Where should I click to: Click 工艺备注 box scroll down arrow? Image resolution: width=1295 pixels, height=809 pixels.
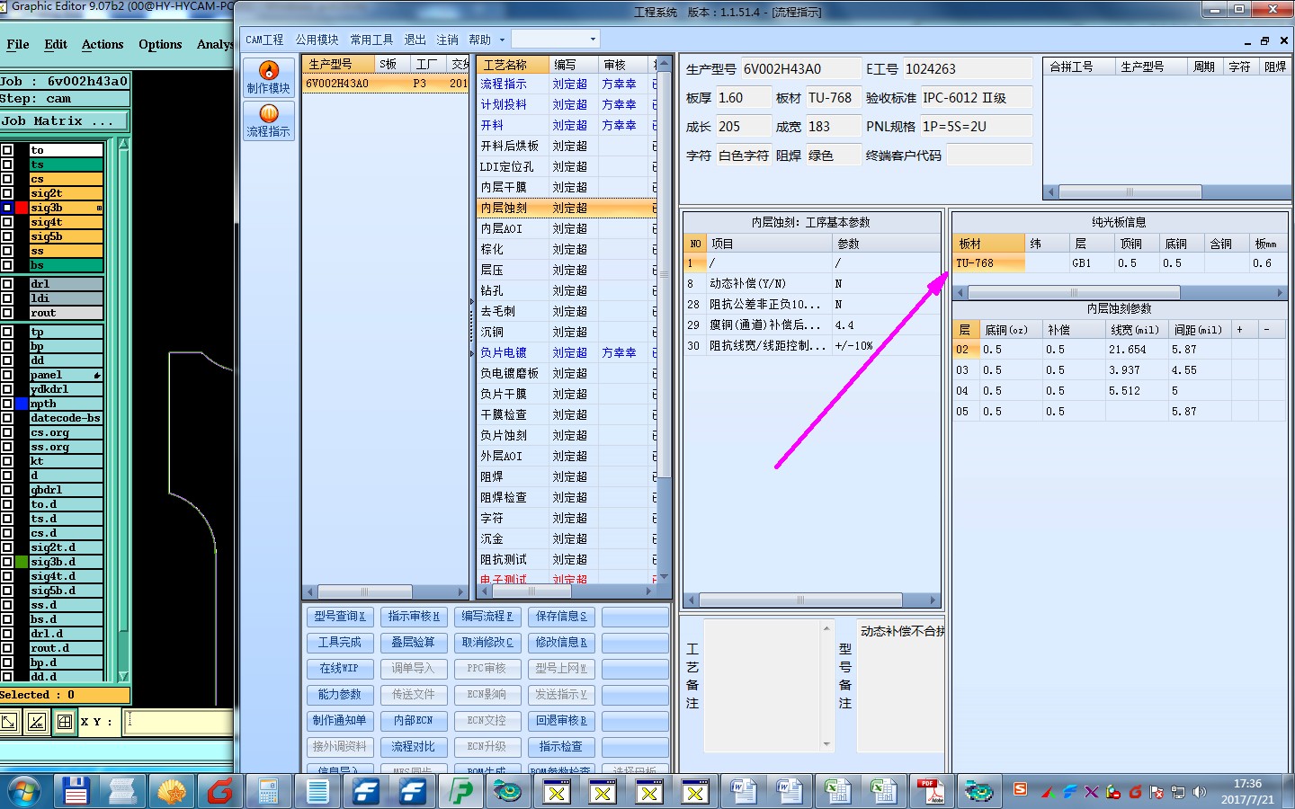tap(826, 743)
